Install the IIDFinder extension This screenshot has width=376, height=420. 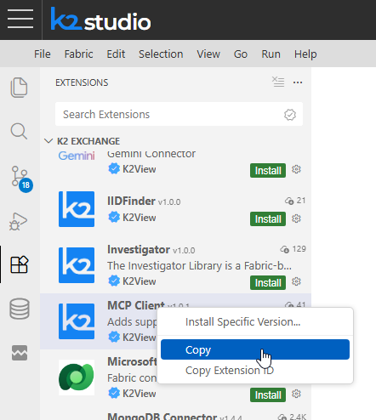(268, 219)
